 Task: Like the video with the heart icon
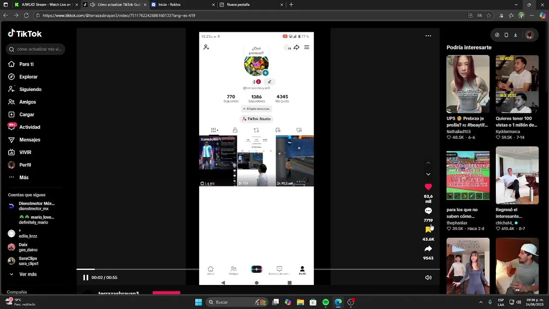coord(428,187)
